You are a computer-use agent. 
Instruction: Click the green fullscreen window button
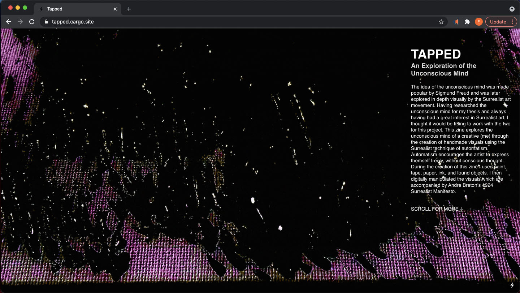click(x=25, y=8)
